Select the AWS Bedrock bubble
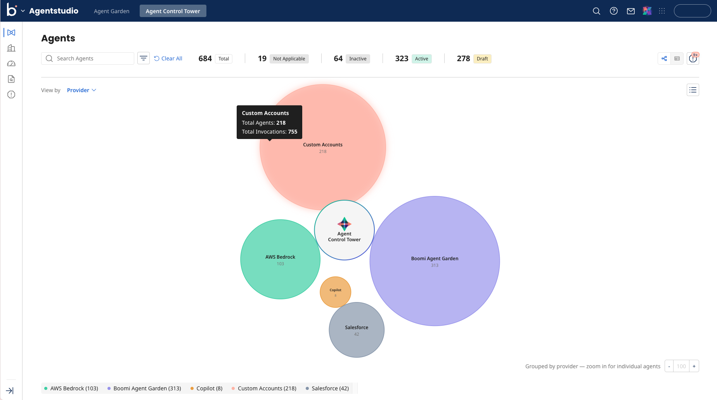This screenshot has height=400, width=717. click(x=280, y=259)
